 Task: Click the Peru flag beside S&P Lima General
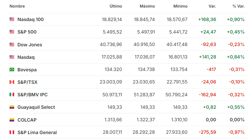(12, 132)
